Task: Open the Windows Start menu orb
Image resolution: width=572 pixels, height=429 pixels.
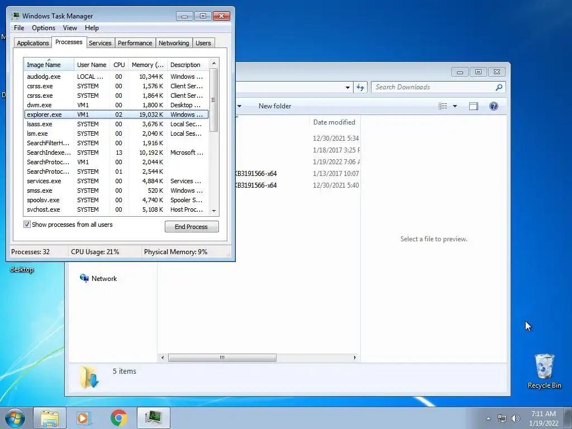Action: click(x=15, y=418)
